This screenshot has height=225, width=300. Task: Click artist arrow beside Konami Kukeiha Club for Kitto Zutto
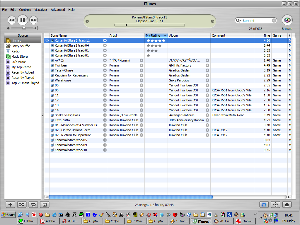142,120
